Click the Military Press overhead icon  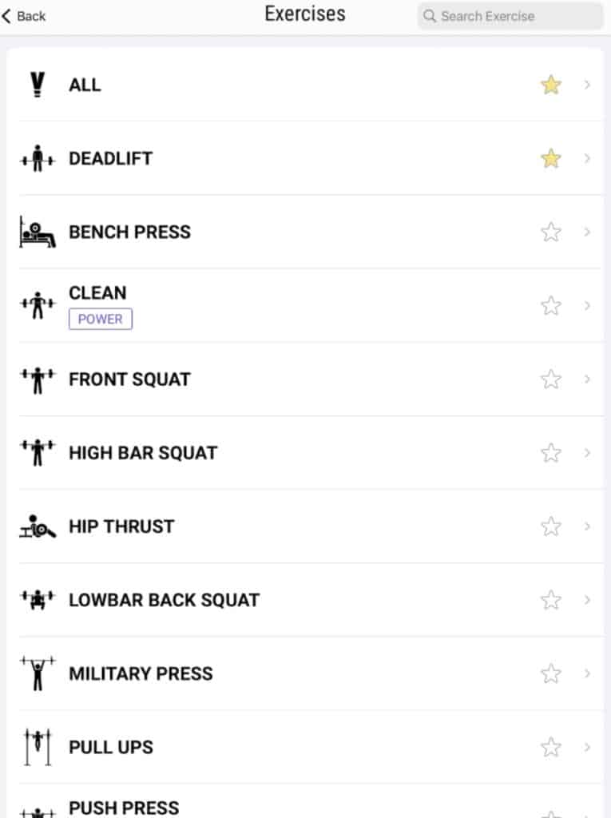(38, 673)
